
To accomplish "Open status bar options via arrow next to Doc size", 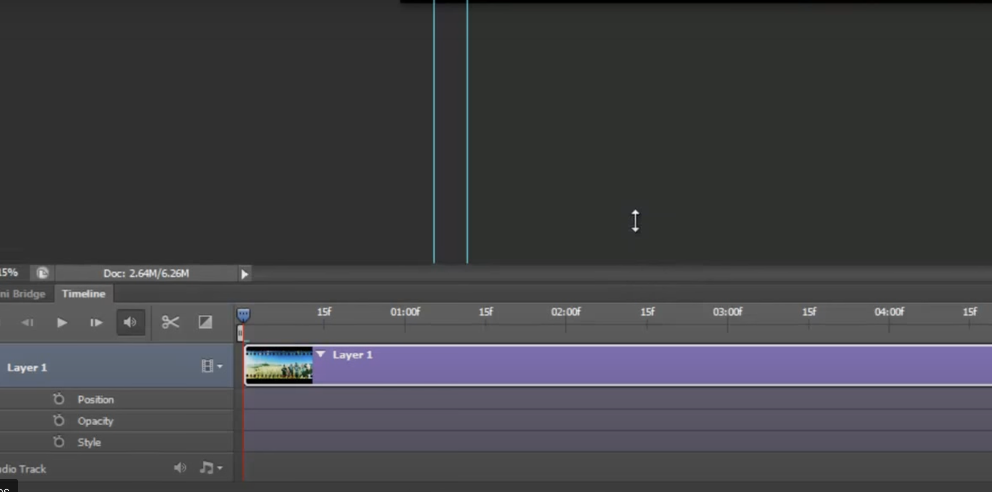I will click(244, 274).
